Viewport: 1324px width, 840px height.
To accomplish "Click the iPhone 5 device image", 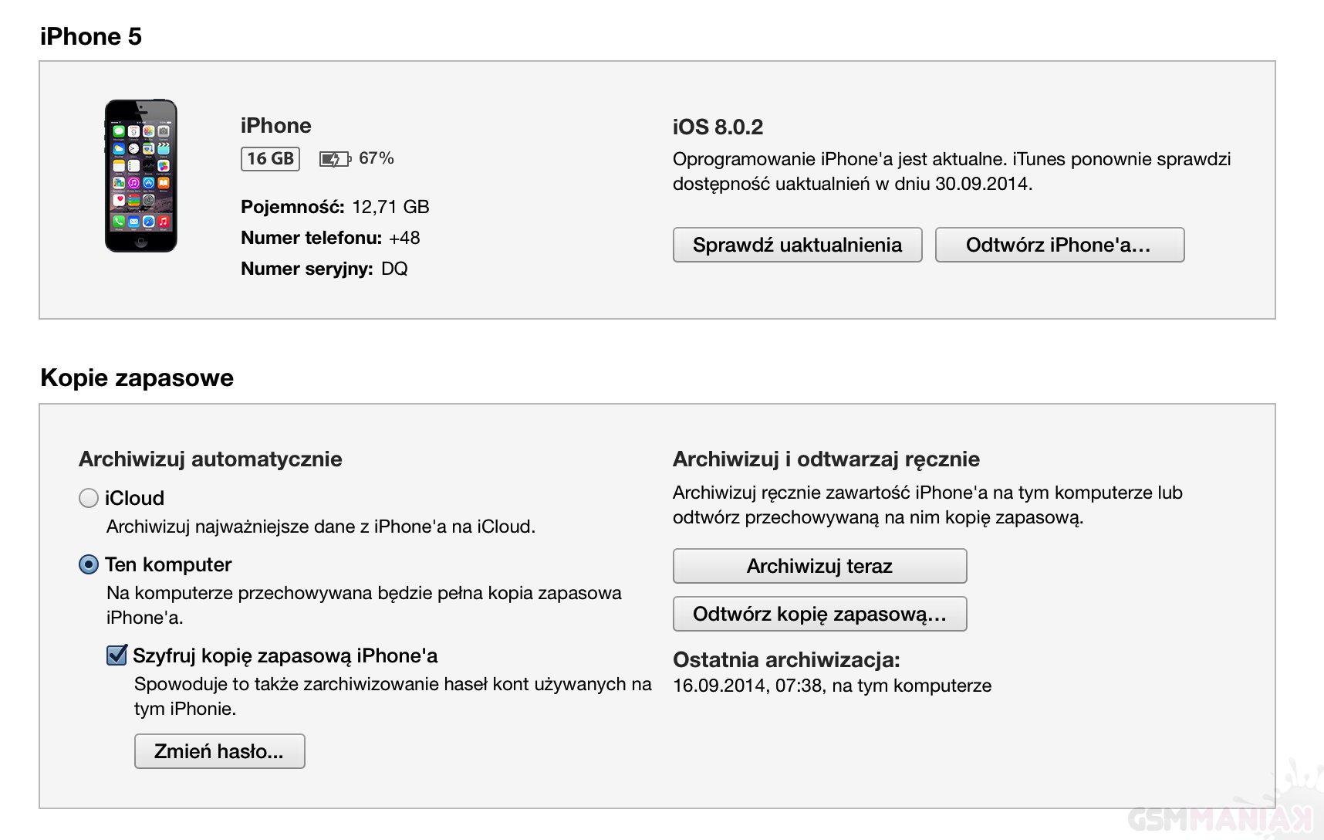I will (x=141, y=175).
